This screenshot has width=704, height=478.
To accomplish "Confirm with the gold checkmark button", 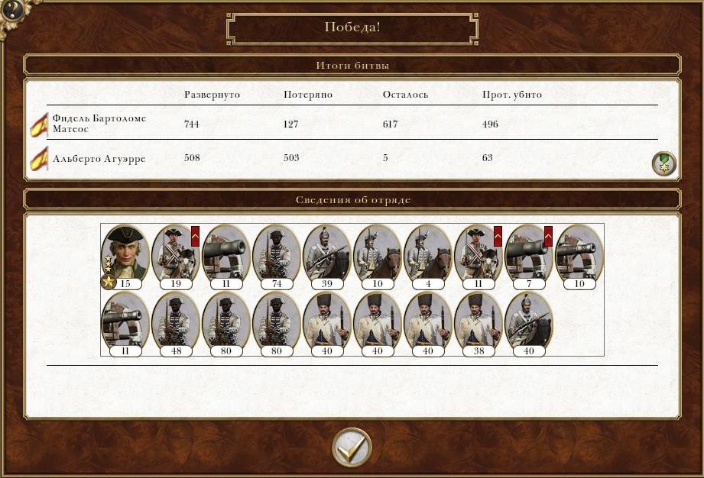I will pos(352,447).
